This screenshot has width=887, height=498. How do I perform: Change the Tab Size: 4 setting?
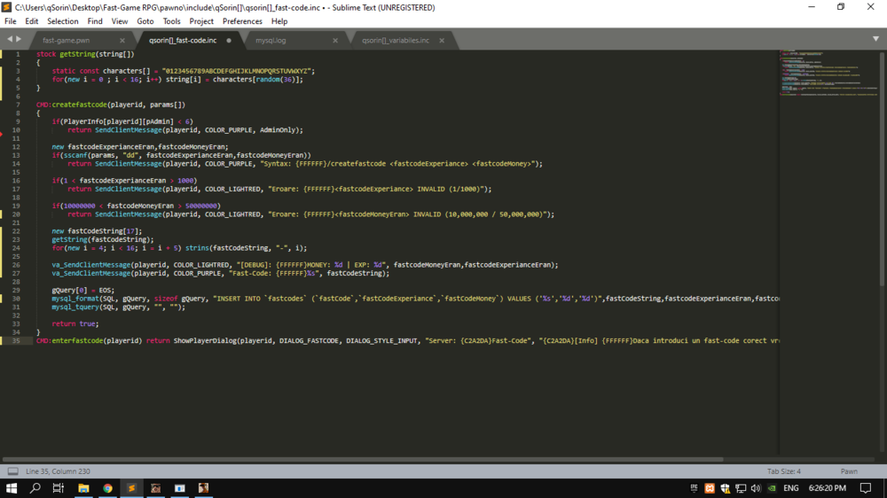point(784,471)
